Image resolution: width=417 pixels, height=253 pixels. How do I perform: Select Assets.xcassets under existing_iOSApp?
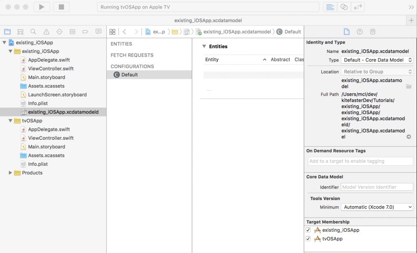pos(46,86)
